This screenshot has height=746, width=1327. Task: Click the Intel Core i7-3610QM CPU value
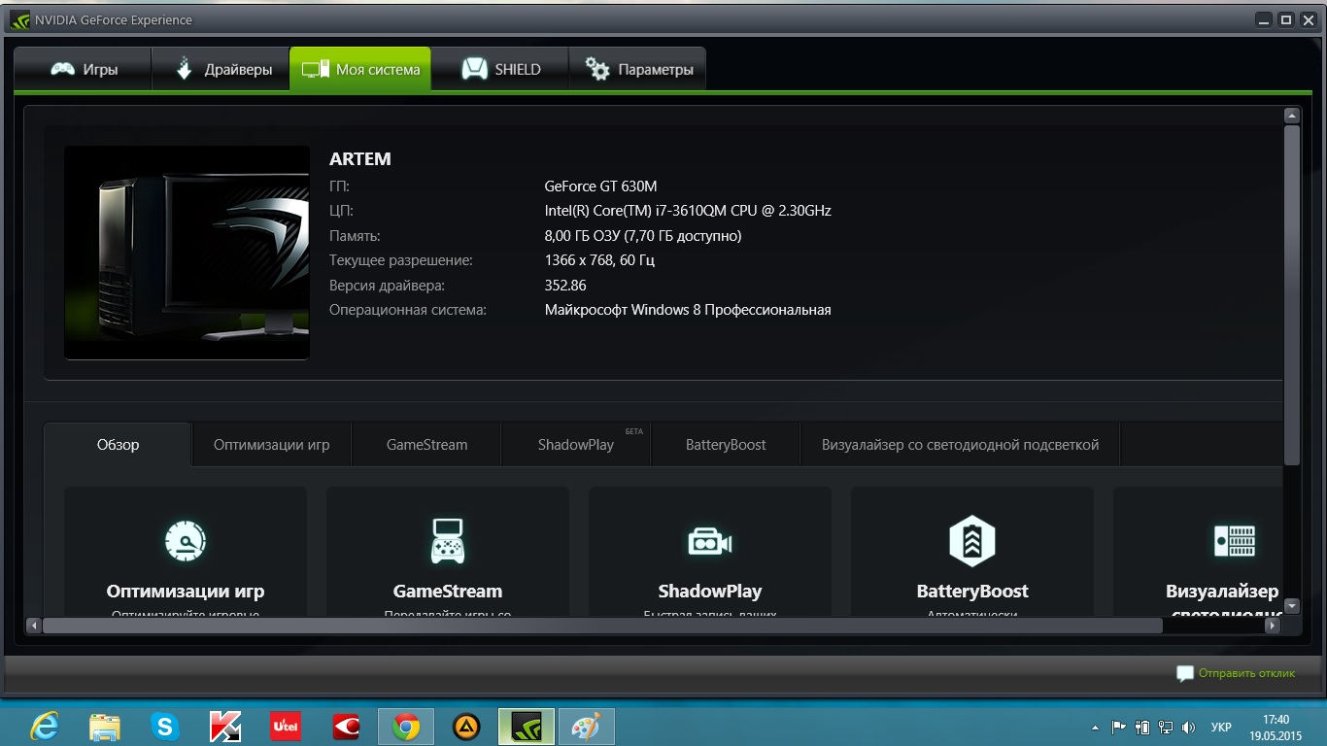point(688,211)
